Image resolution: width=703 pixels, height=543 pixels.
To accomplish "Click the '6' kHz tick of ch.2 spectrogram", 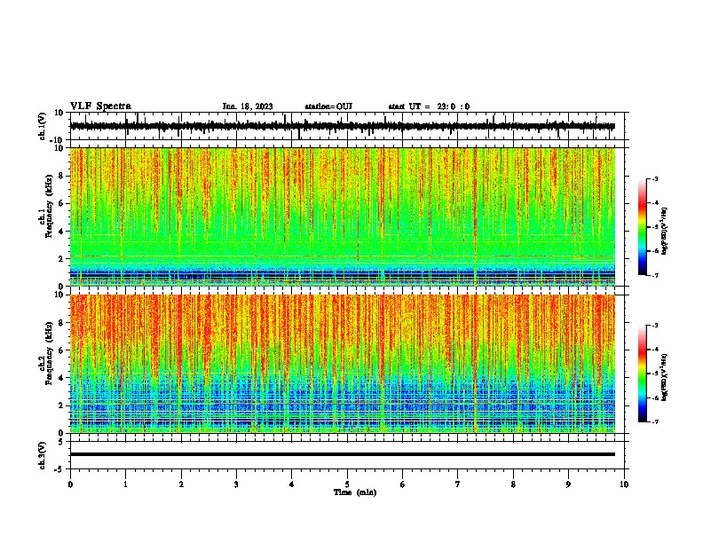I will [61, 350].
